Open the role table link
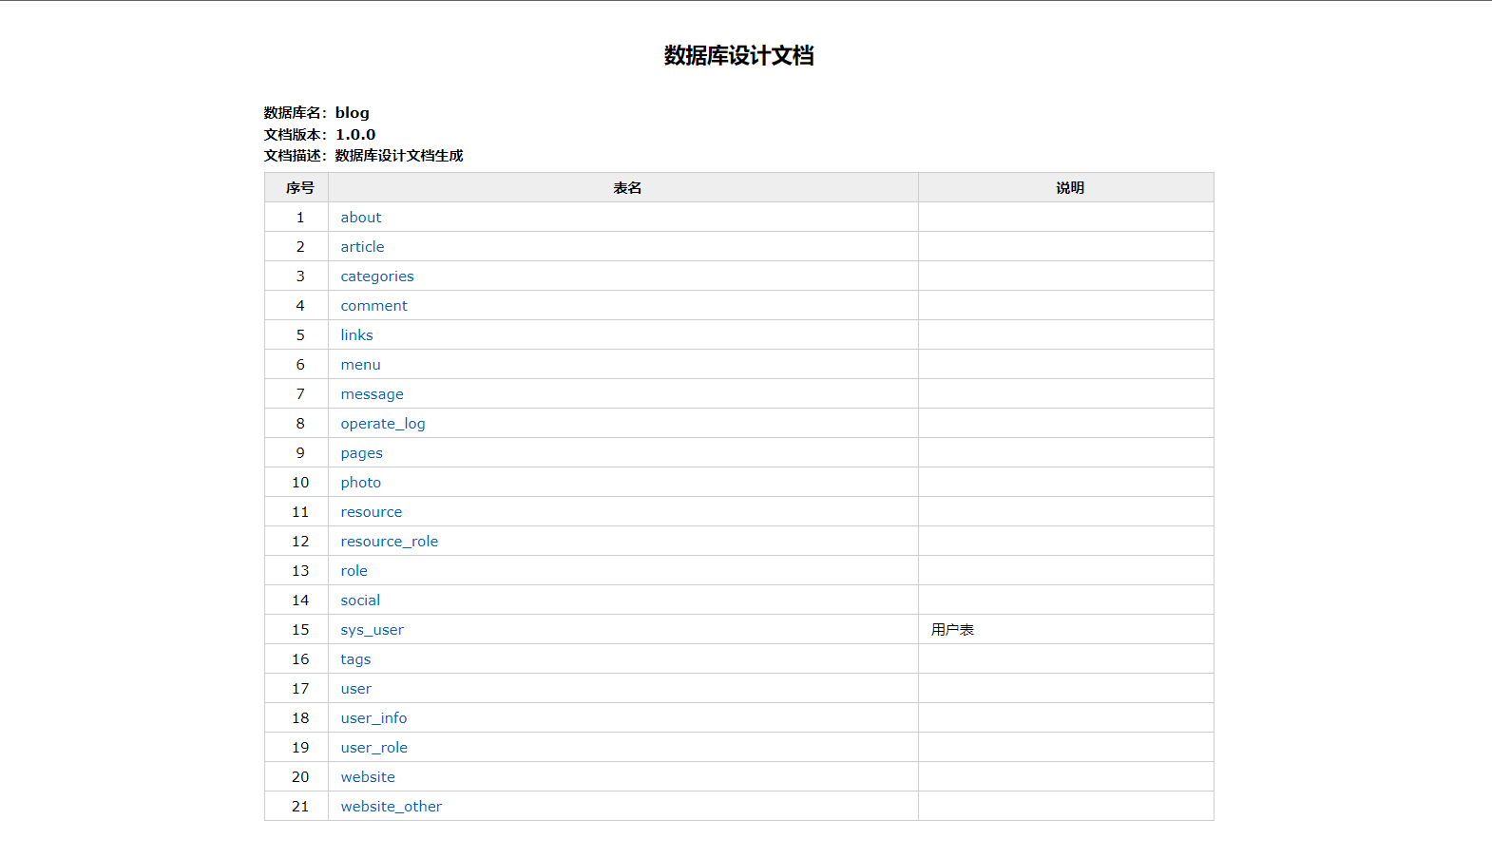1492x858 pixels. [x=354, y=571]
